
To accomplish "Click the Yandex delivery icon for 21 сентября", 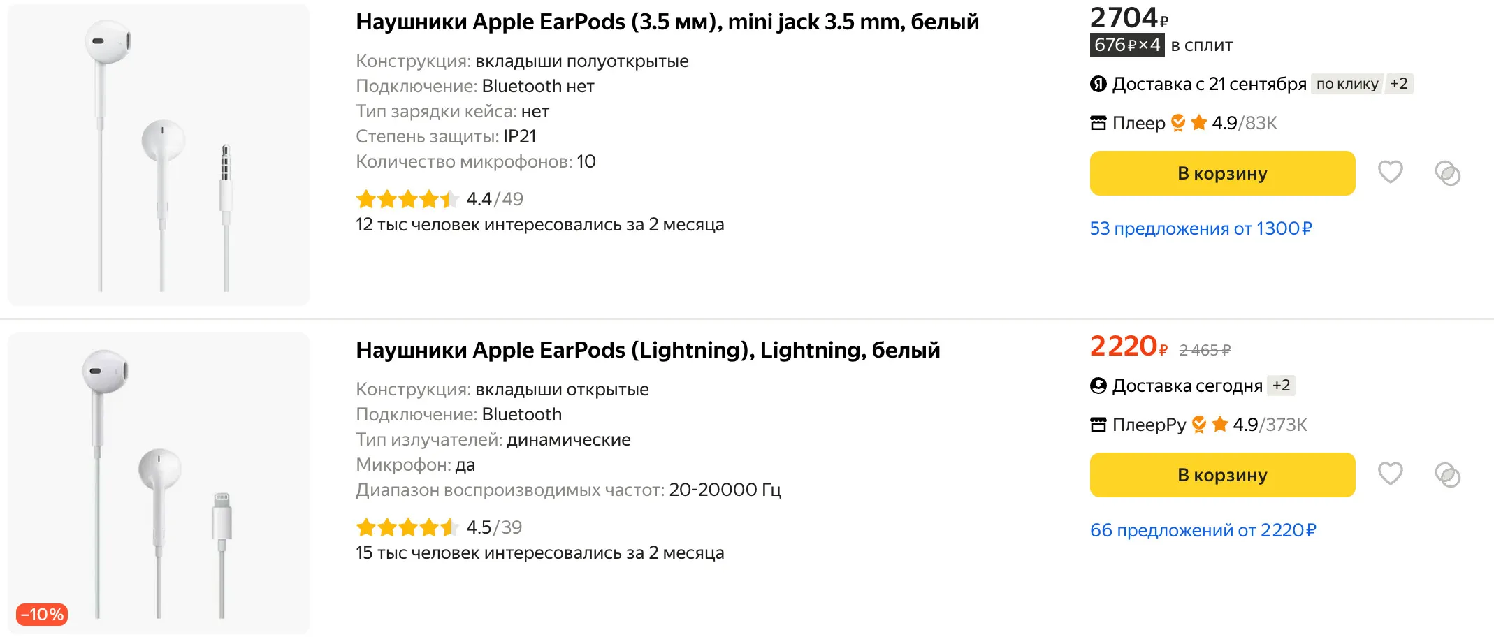I will [x=1098, y=85].
